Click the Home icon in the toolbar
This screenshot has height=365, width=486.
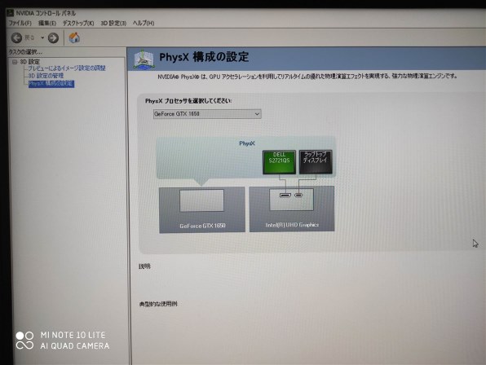click(x=74, y=37)
